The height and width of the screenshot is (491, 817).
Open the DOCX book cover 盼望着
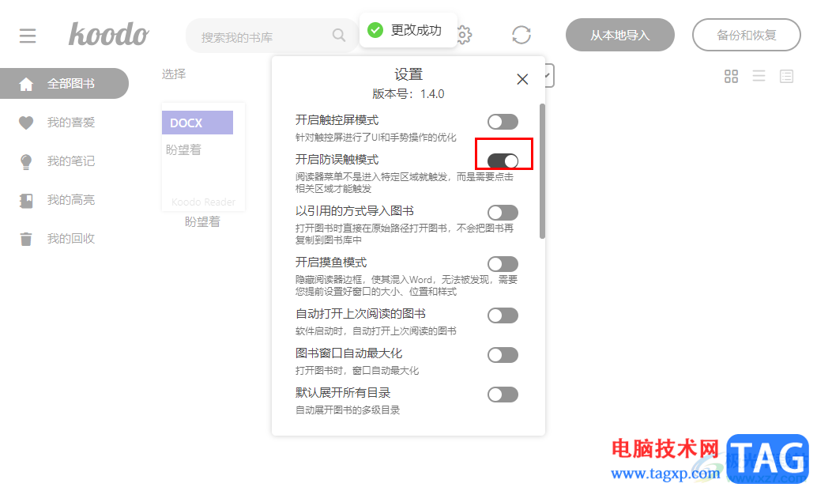tap(203, 157)
